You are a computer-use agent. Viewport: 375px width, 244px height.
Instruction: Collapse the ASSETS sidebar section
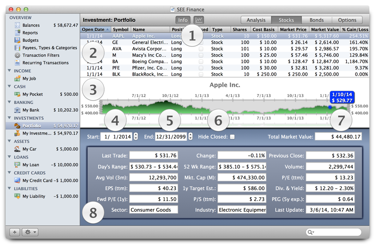(x=10, y=141)
